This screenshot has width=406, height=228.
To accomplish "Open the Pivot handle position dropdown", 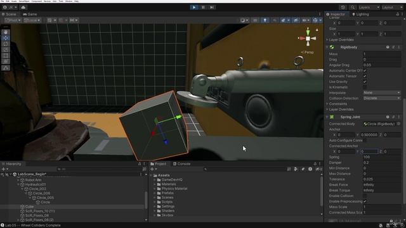I will tap(13, 20).
